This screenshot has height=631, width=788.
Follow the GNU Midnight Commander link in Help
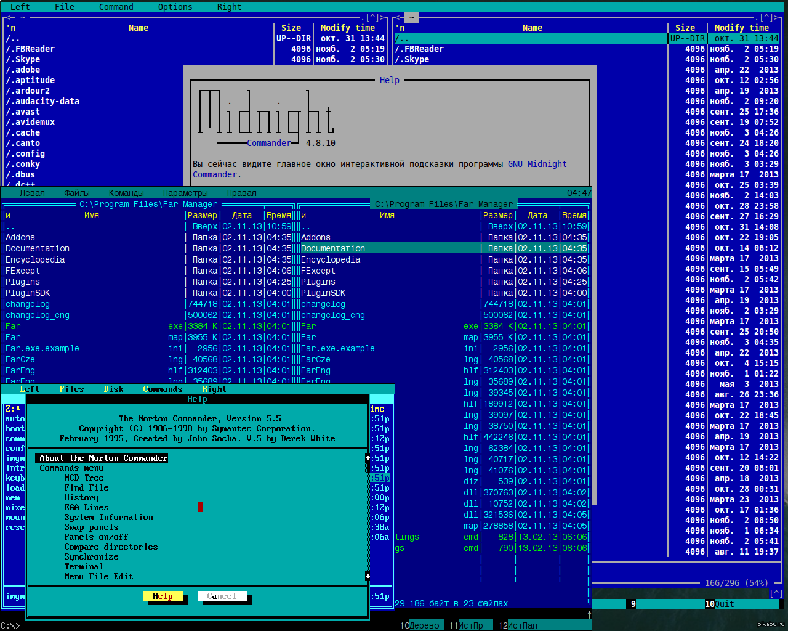tap(537, 164)
